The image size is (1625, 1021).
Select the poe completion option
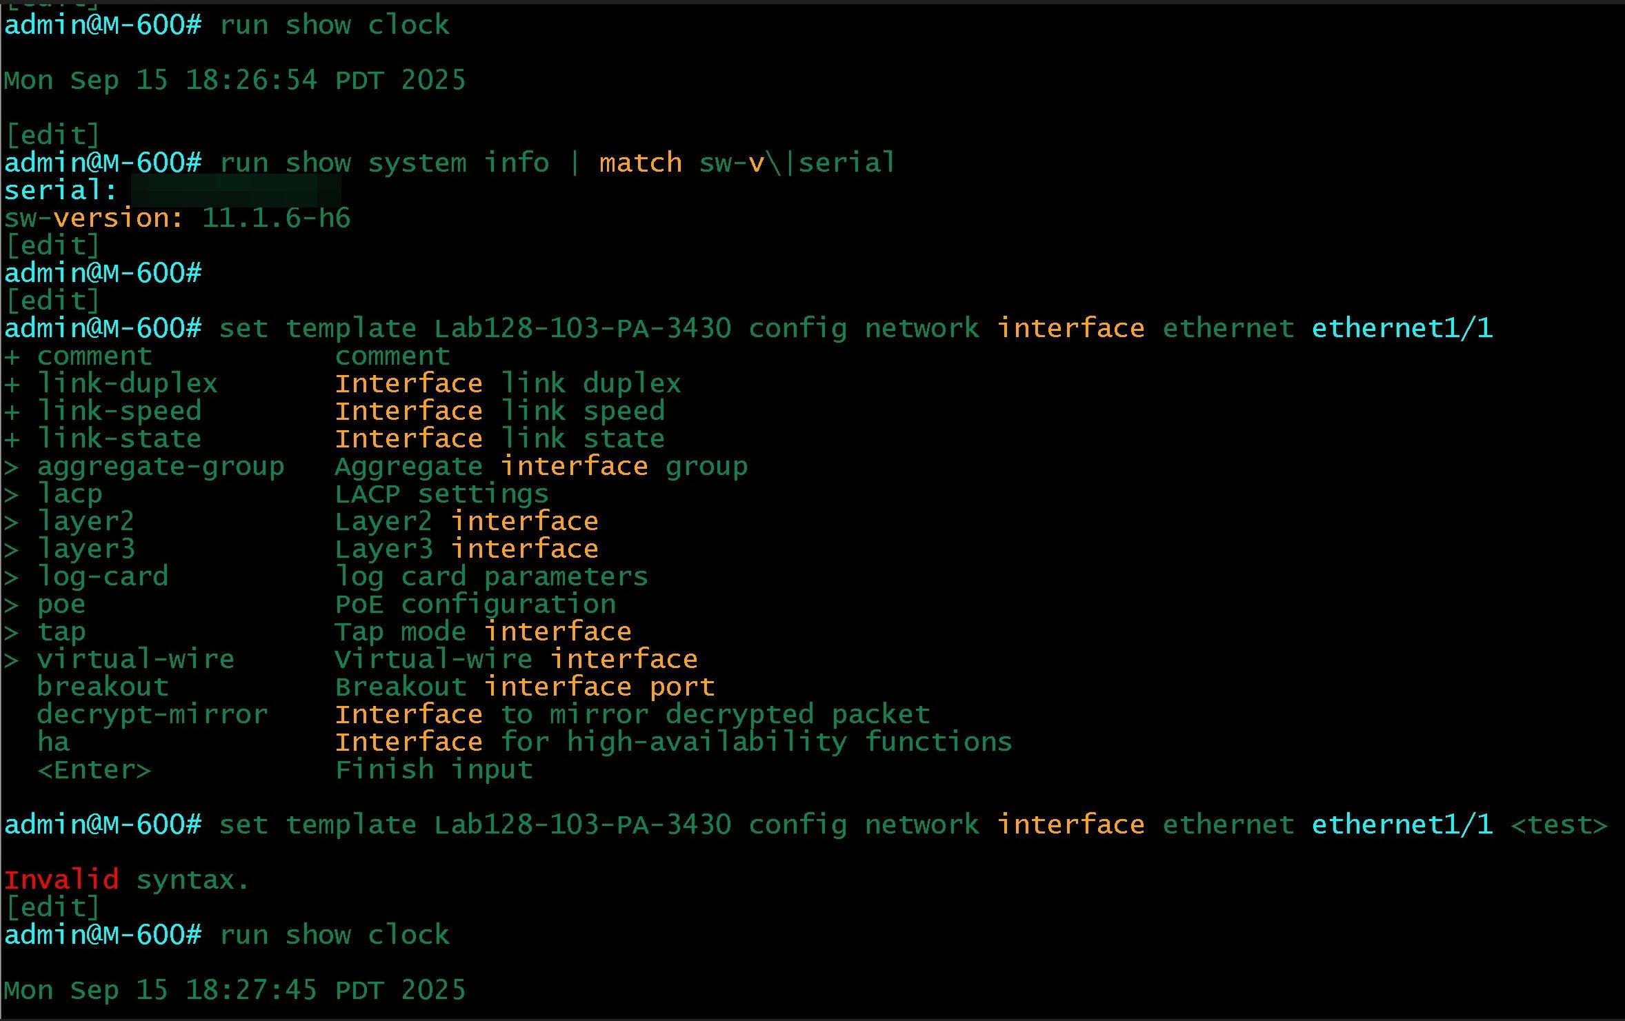[61, 605]
